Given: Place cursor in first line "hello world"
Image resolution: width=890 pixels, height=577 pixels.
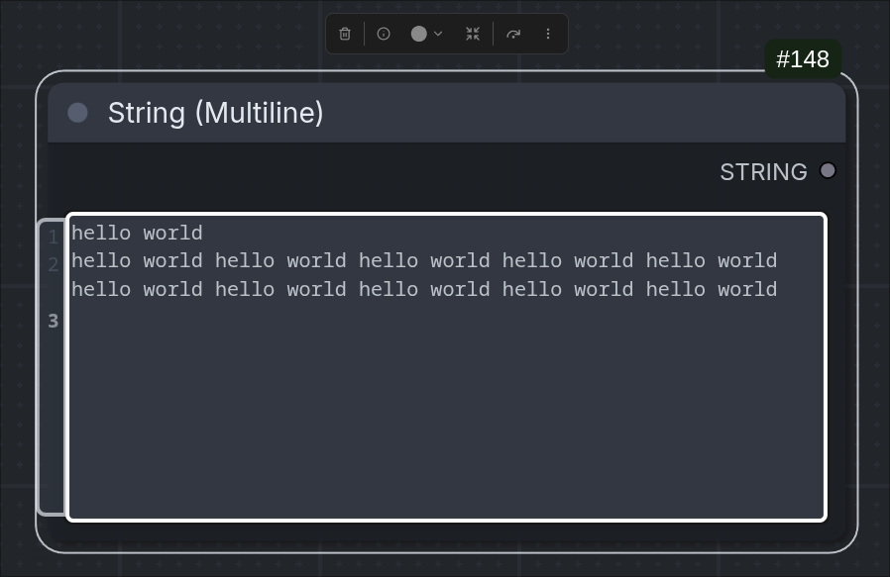Looking at the screenshot, I should click(x=137, y=233).
